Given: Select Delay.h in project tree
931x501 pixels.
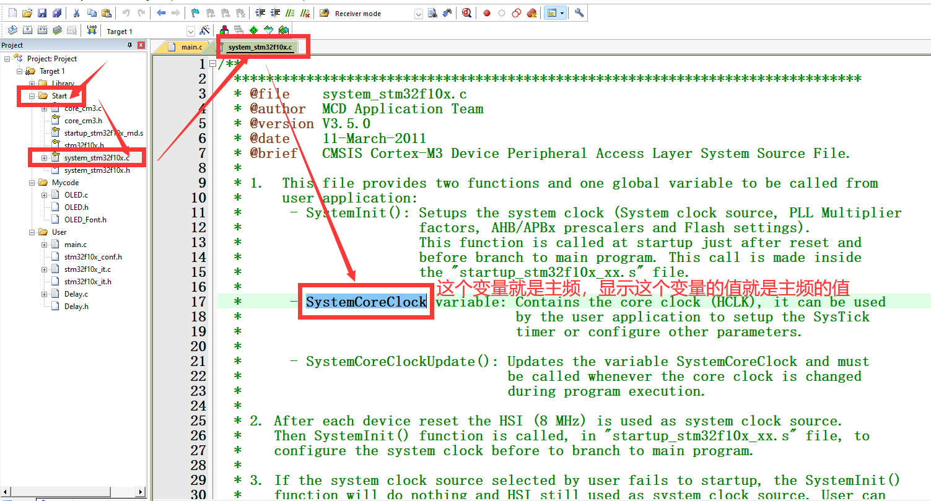Looking at the screenshot, I should pyautogui.click(x=76, y=307).
